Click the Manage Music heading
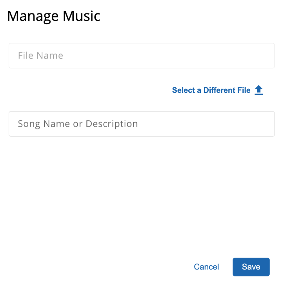This screenshot has height=284, width=282. [54, 16]
